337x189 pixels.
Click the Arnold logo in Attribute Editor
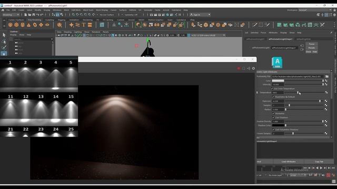tap(277, 62)
